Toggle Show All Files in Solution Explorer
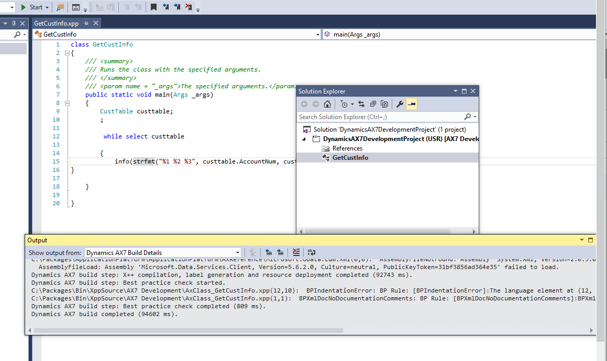 [x=384, y=104]
